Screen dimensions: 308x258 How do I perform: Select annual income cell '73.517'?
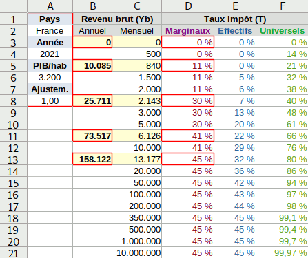92,136
